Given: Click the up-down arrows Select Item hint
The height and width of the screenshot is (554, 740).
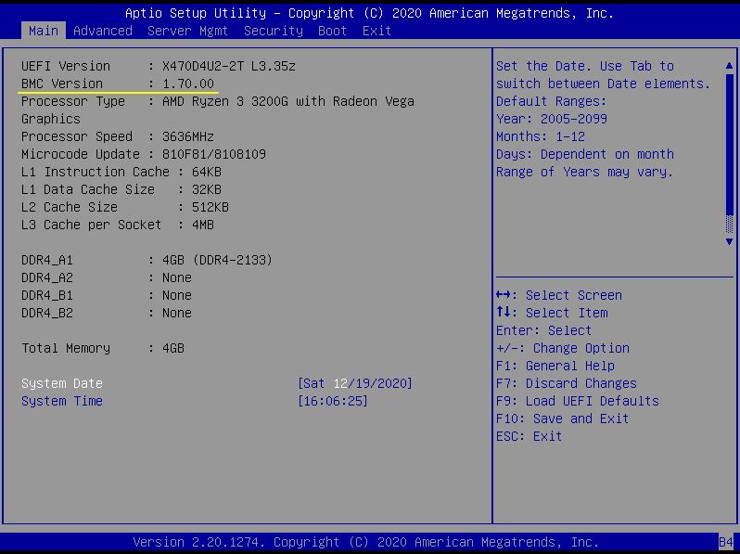Looking at the screenshot, I should (552, 313).
